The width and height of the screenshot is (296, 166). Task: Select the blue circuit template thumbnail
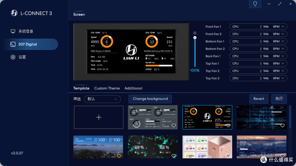pos(261,117)
